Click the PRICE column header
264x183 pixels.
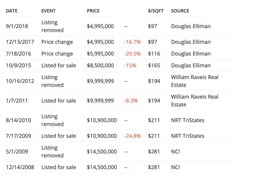pyautogui.click(x=93, y=11)
